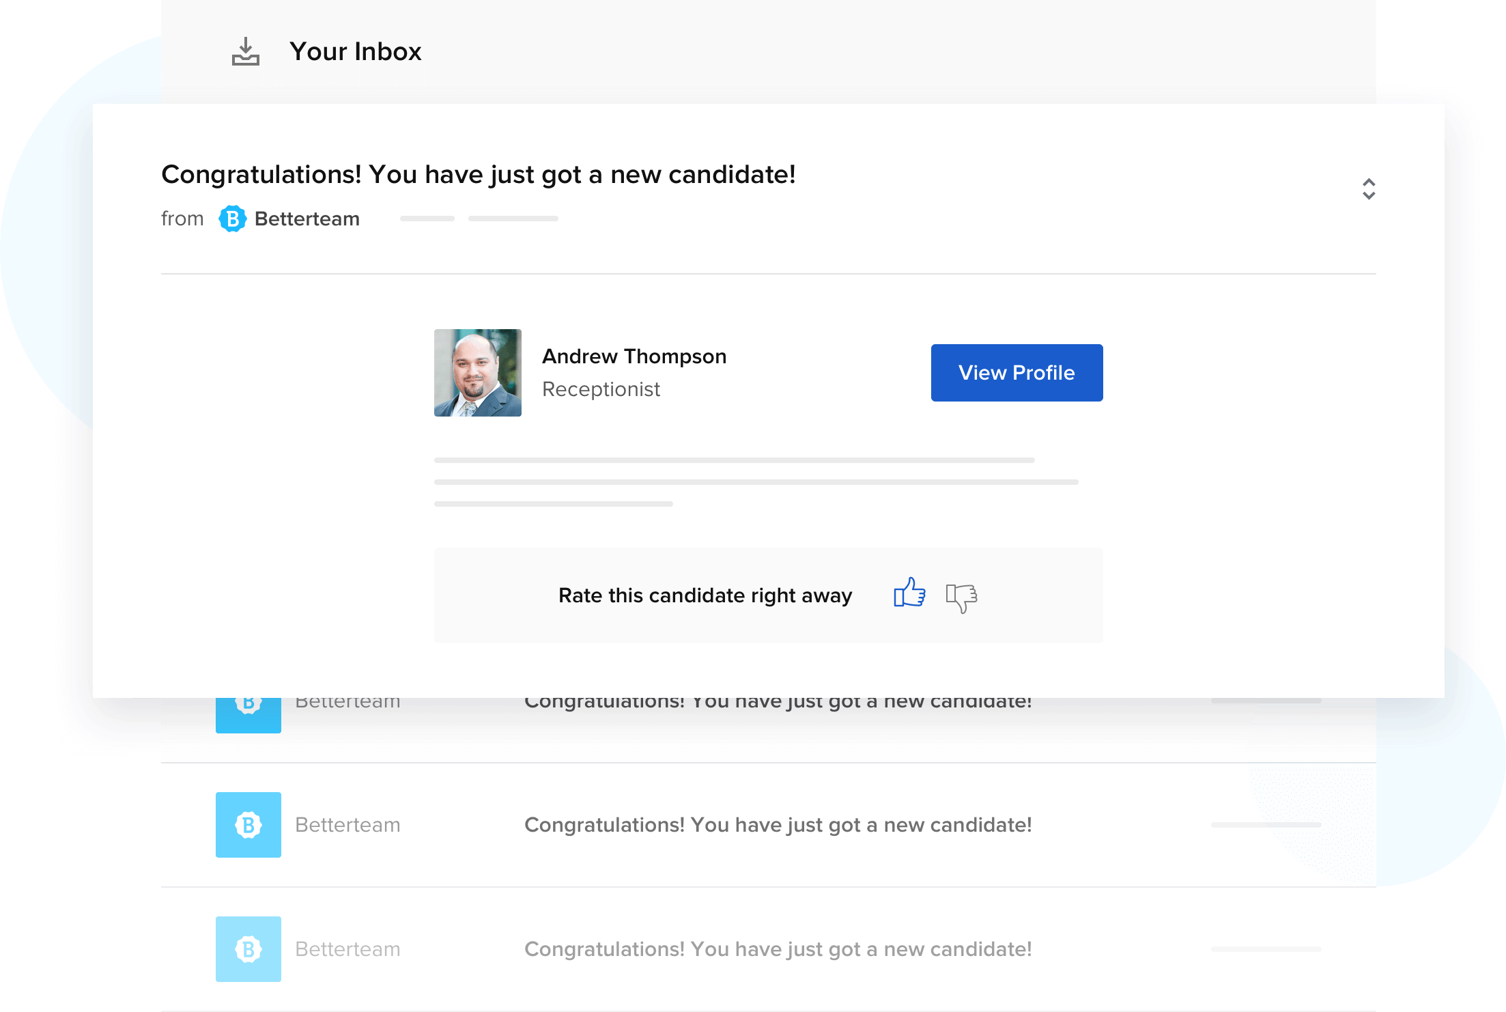Click the Betterteam badge logo next to 'from'
This screenshot has height=1012, width=1506.
232,219
